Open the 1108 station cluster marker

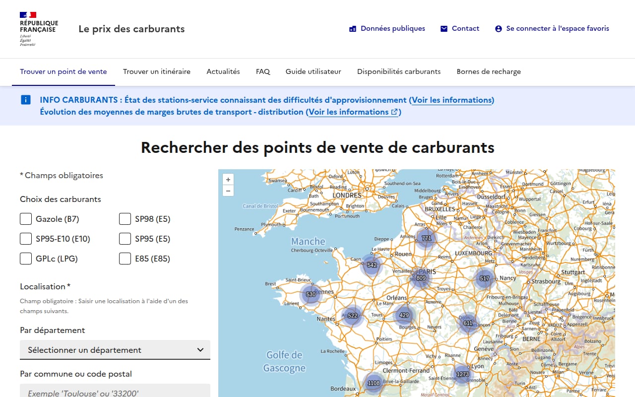pos(374,383)
